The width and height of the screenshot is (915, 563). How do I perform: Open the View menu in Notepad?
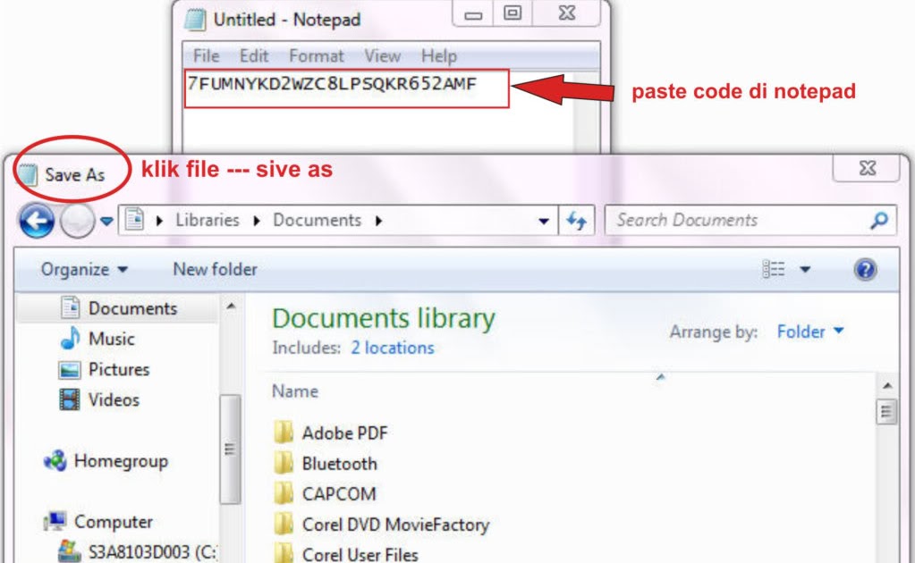tap(382, 56)
